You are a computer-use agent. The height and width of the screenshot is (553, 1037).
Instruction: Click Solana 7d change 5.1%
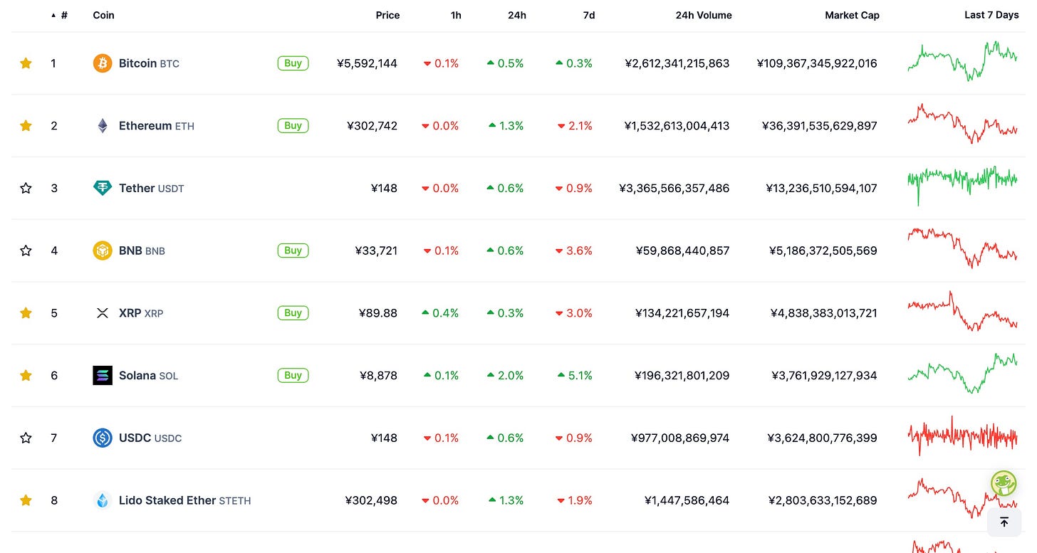(574, 375)
